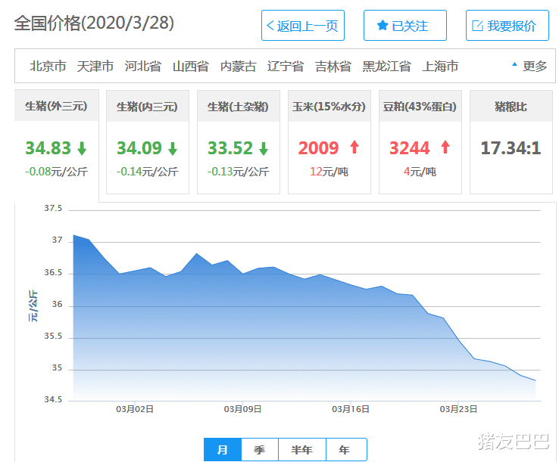Click the green down arrow beside 34.83
The height and width of the screenshot is (462, 559).
click(x=82, y=148)
